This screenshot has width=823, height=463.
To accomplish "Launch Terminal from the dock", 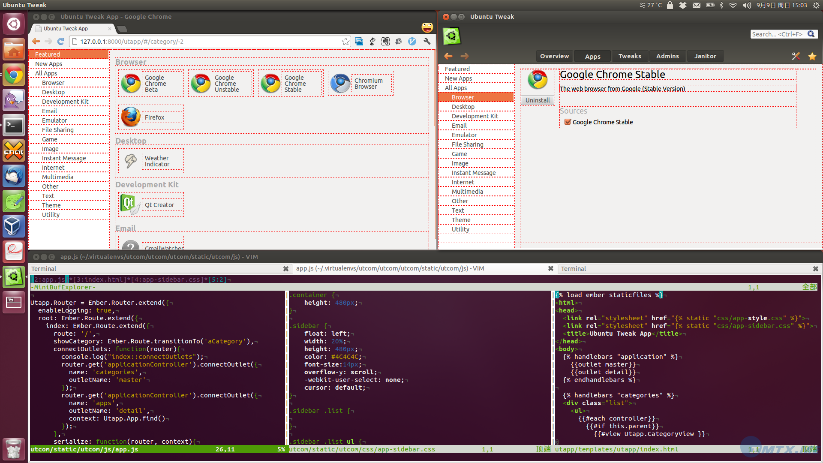I will pos(13,126).
